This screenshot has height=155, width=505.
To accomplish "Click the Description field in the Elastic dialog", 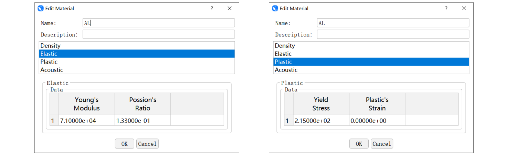I will [x=158, y=34].
